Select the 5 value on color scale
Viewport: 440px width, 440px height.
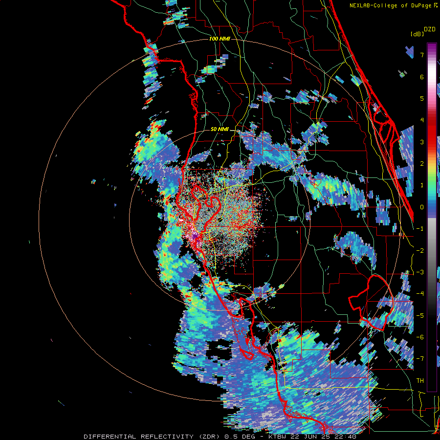pos(422,98)
